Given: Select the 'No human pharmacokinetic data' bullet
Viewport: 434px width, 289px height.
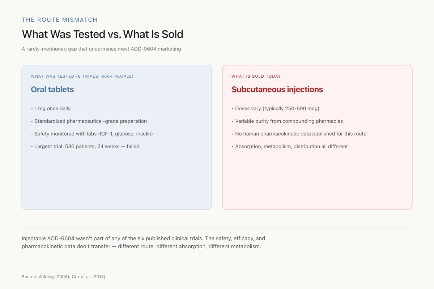Looking at the screenshot, I should tap(299, 134).
